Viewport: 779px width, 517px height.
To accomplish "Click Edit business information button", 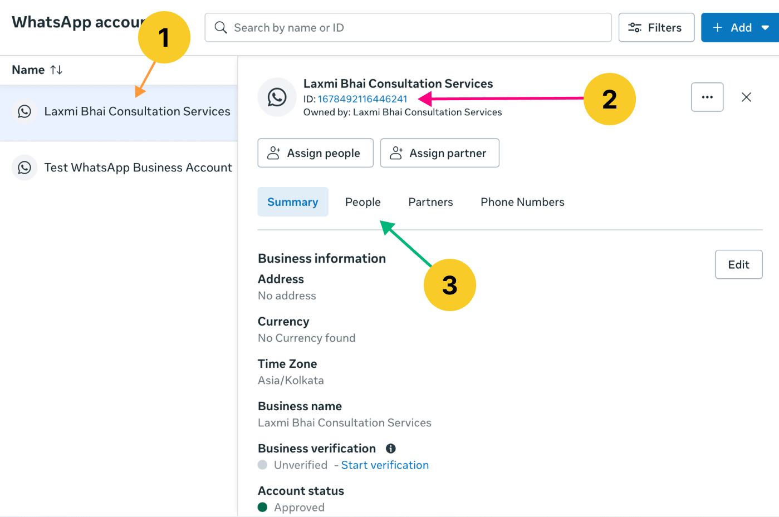I will [738, 265].
